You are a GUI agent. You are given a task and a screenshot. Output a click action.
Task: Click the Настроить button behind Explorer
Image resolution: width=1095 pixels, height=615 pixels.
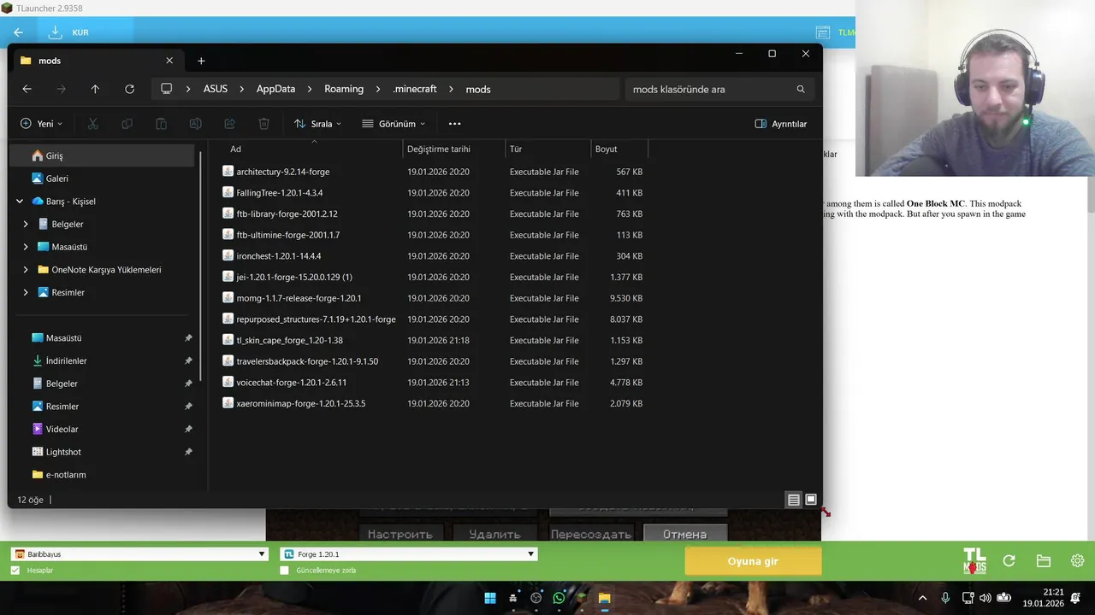[x=400, y=534]
